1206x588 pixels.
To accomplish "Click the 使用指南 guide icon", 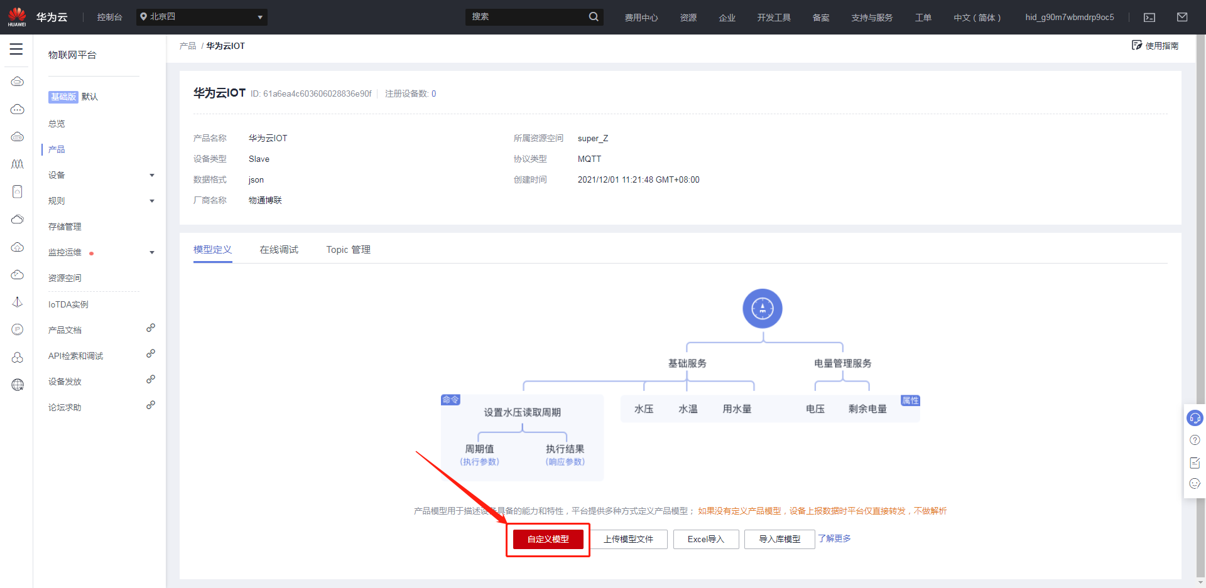I will pos(1137,45).
